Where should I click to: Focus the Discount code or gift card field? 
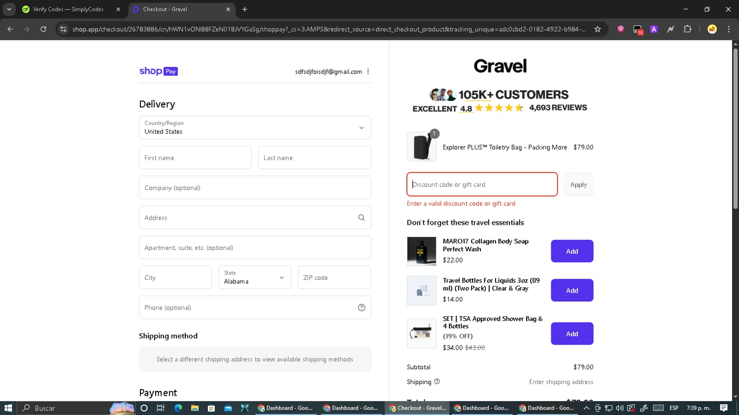pyautogui.click(x=482, y=184)
